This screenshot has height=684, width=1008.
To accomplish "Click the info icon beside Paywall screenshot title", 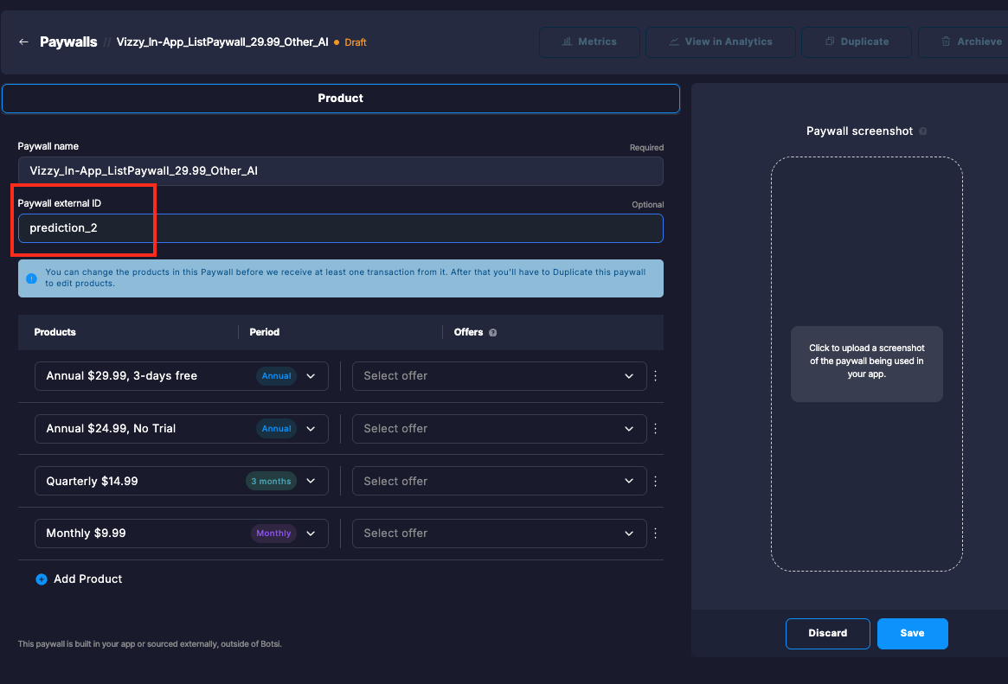I will coord(922,131).
